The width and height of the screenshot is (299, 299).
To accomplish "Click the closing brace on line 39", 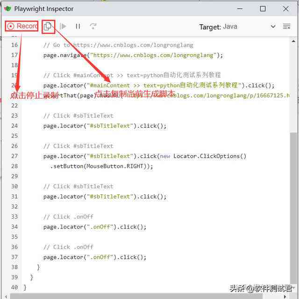I will [31, 277].
